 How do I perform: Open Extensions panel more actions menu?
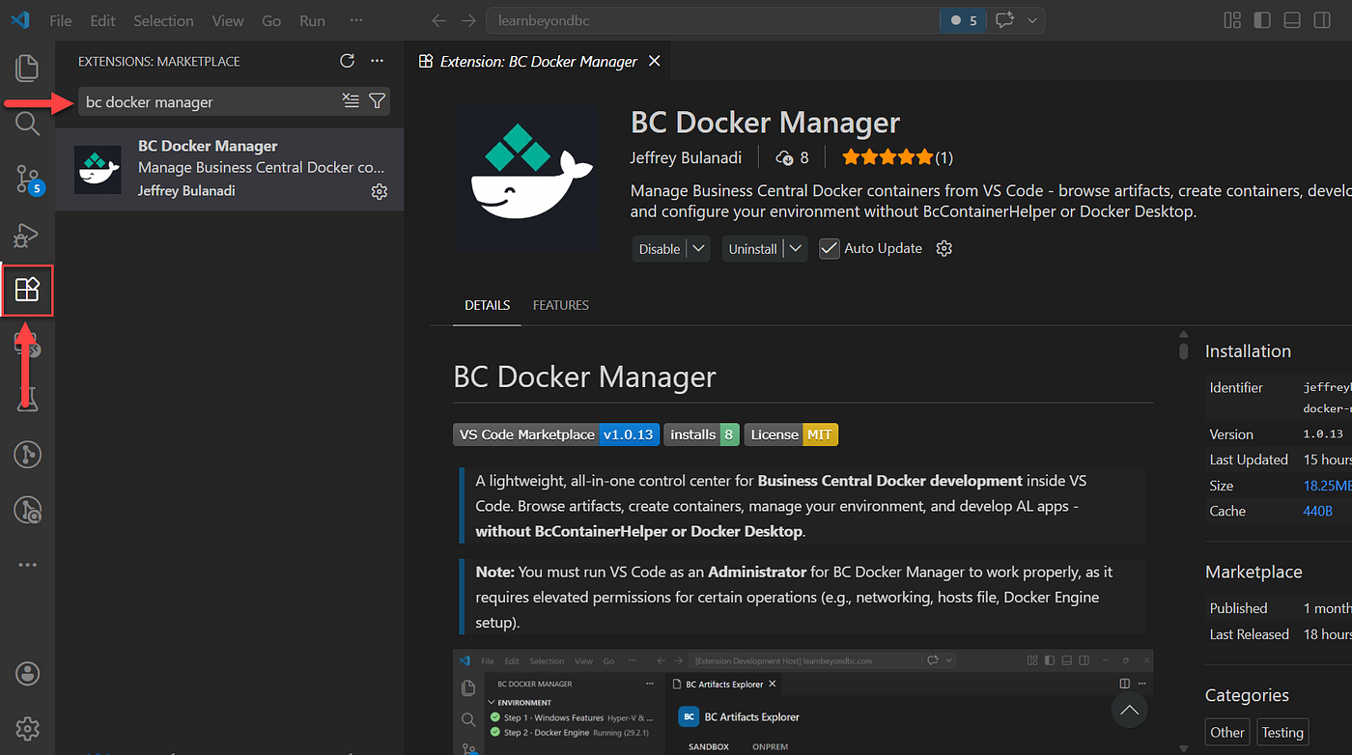(378, 61)
